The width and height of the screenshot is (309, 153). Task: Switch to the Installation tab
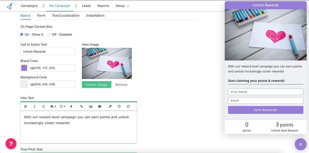(x=95, y=15)
